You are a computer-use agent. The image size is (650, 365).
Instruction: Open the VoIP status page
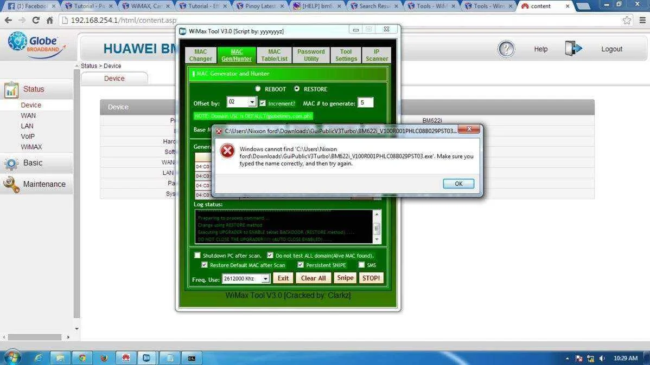(28, 136)
